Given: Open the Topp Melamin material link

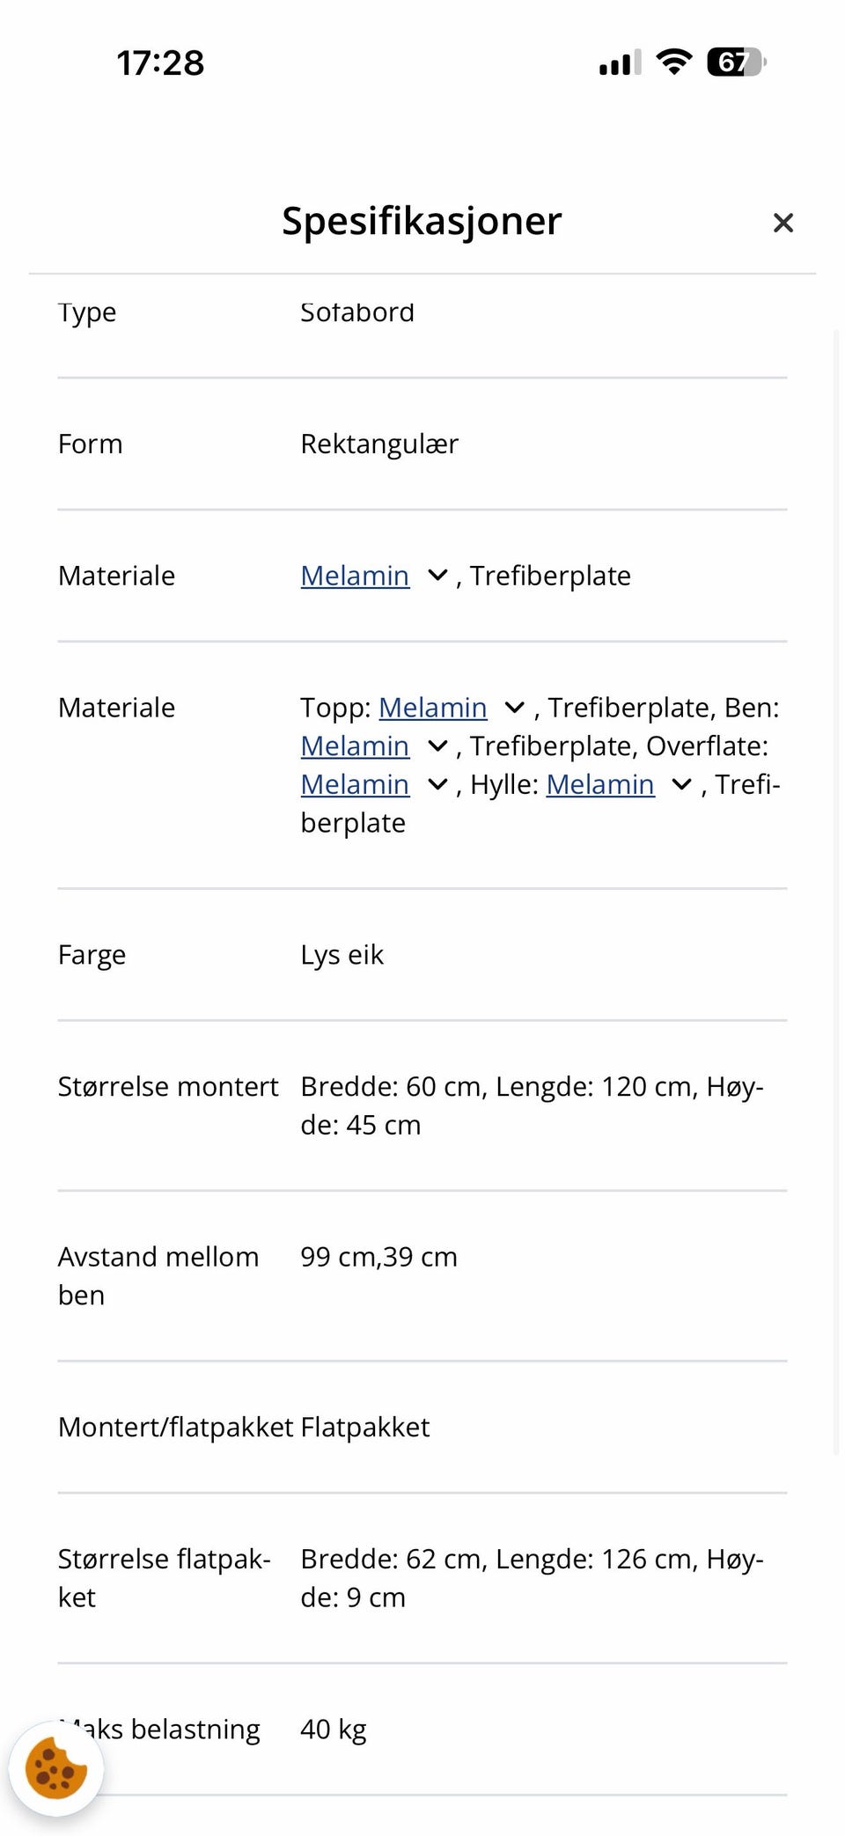Looking at the screenshot, I should [433, 707].
